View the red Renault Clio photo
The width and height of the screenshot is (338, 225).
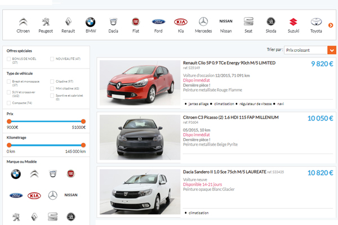click(x=140, y=83)
